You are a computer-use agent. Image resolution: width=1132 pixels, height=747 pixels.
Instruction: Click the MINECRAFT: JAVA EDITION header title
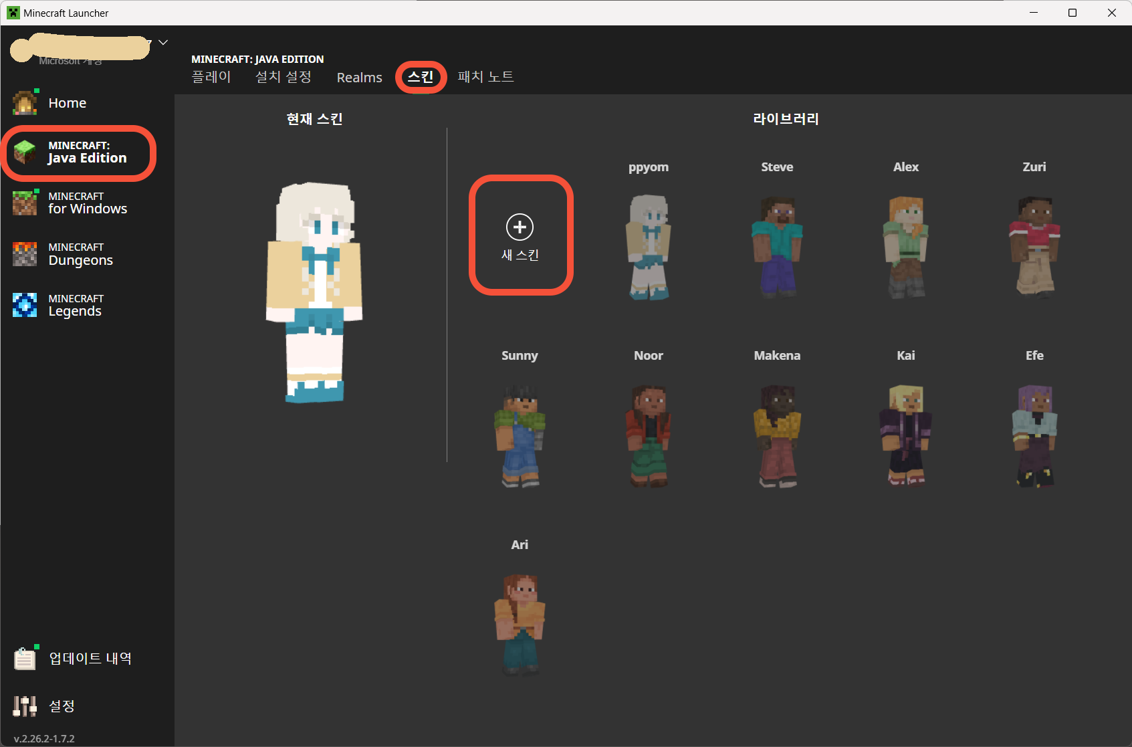257,60
